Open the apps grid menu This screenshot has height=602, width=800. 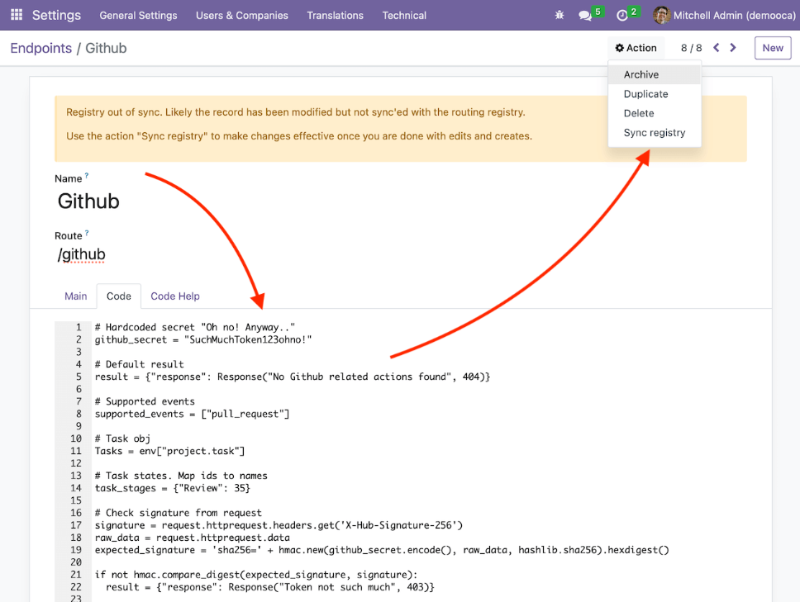coord(17,15)
